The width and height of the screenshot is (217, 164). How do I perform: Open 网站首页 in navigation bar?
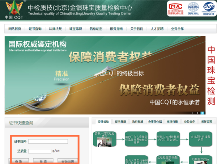click(x=15, y=29)
